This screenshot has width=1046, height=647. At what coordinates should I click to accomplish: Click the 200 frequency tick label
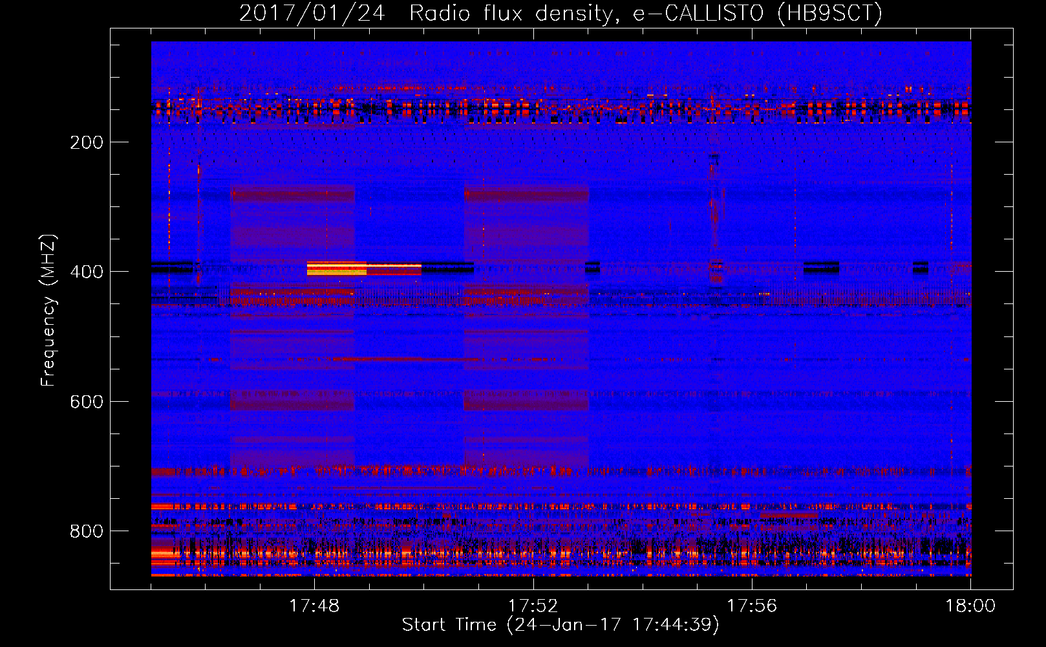[x=87, y=142]
